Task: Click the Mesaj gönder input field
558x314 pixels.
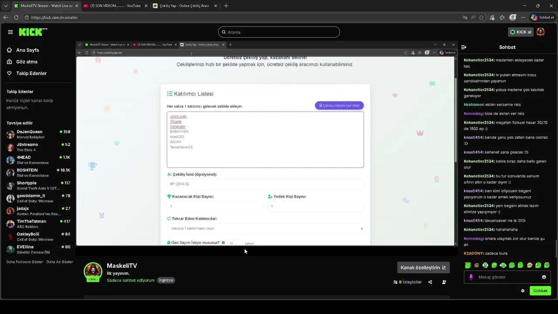Action: click(x=508, y=277)
